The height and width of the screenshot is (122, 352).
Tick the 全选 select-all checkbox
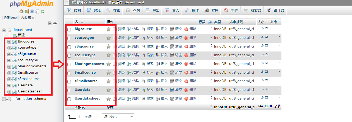(x=81, y=116)
